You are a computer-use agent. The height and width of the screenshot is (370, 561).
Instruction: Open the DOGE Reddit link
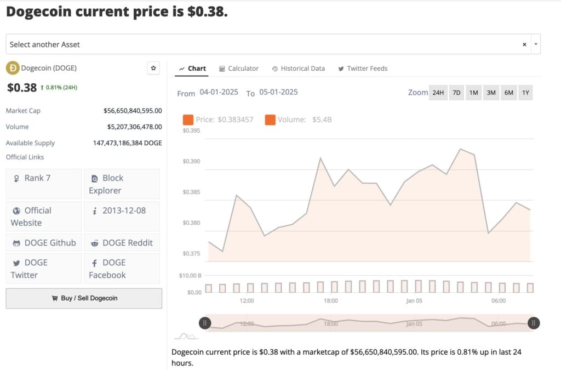tap(122, 243)
